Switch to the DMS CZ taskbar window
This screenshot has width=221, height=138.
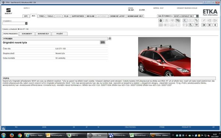[76, 135]
